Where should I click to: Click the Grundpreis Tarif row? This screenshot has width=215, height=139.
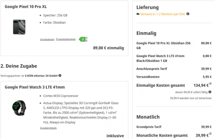click(174, 127)
